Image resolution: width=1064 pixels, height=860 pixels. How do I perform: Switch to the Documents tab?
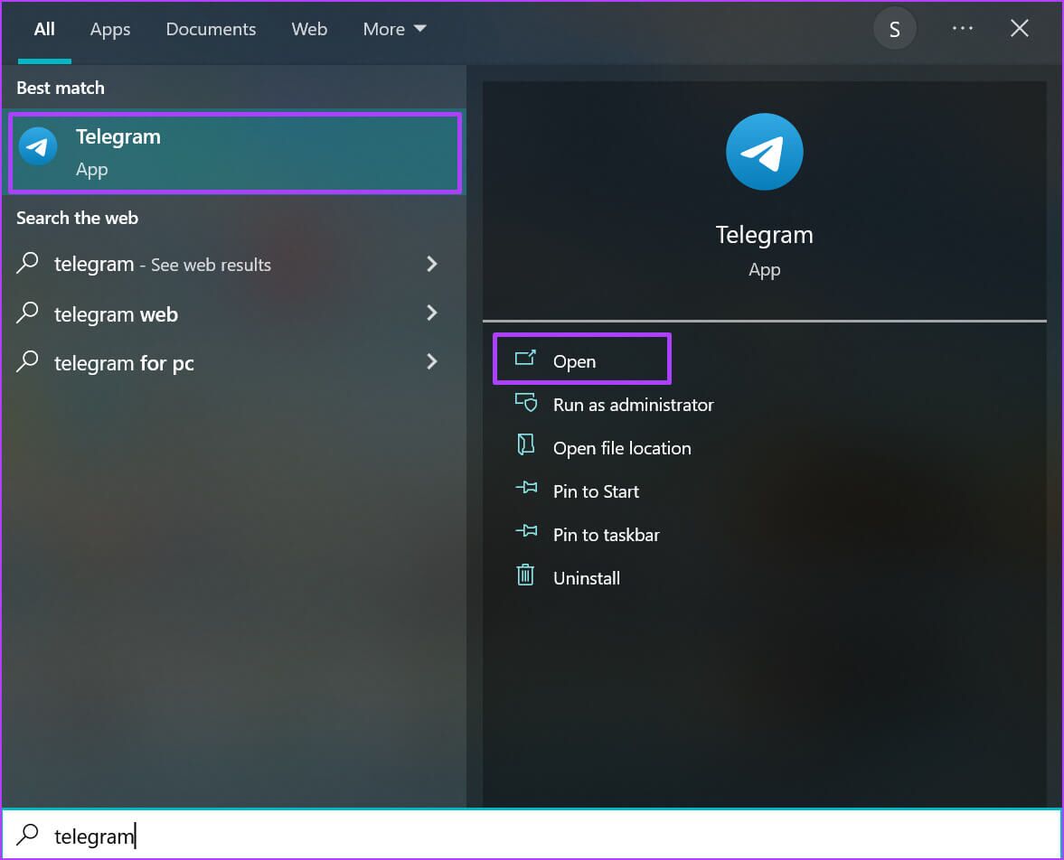pyautogui.click(x=211, y=29)
